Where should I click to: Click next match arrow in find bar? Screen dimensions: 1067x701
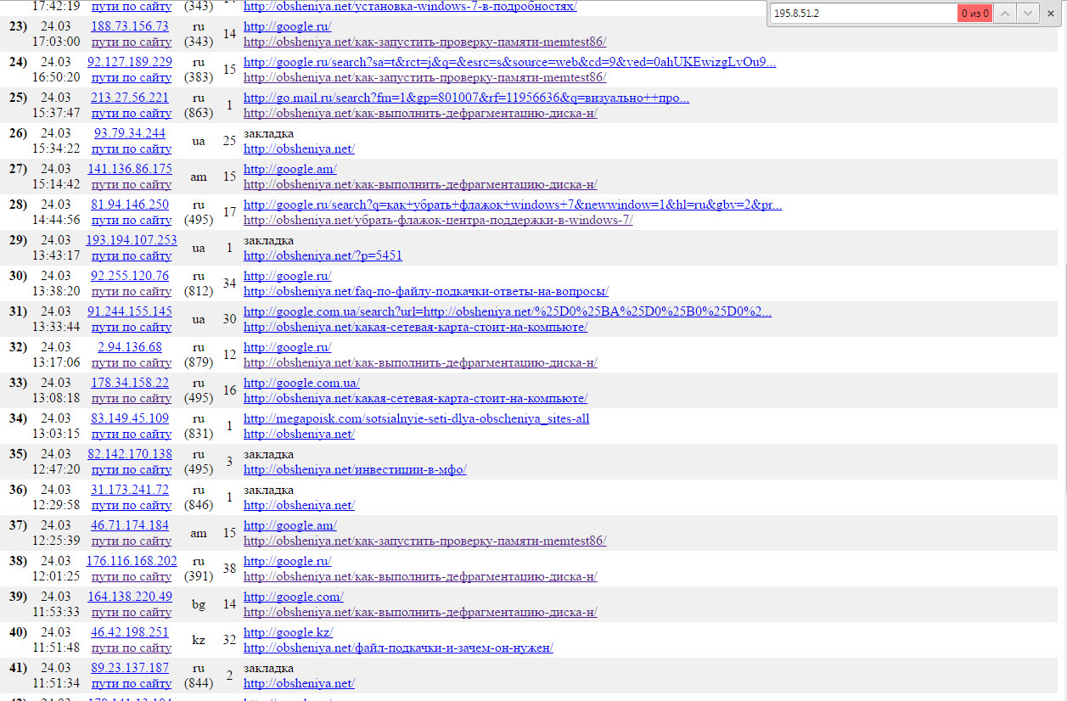tap(1028, 13)
